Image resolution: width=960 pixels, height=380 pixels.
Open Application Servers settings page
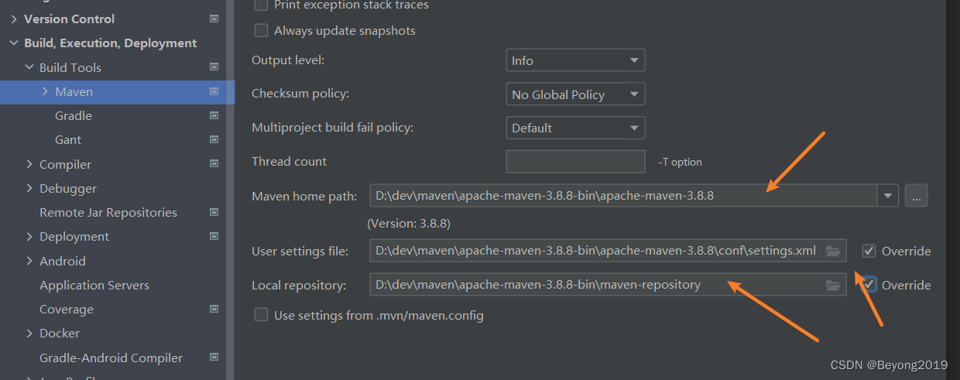[94, 286]
